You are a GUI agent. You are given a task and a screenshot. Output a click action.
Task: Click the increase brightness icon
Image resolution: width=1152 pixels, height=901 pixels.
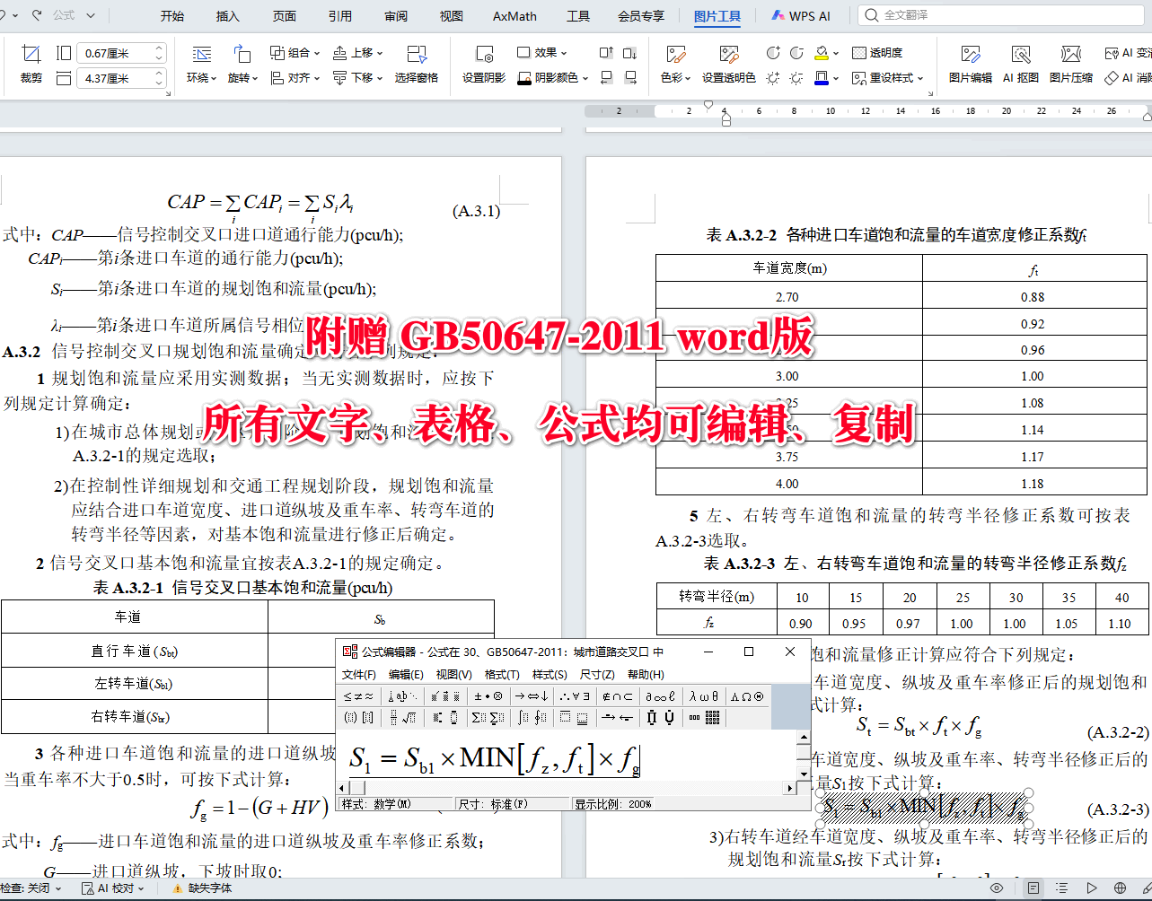[x=771, y=77]
